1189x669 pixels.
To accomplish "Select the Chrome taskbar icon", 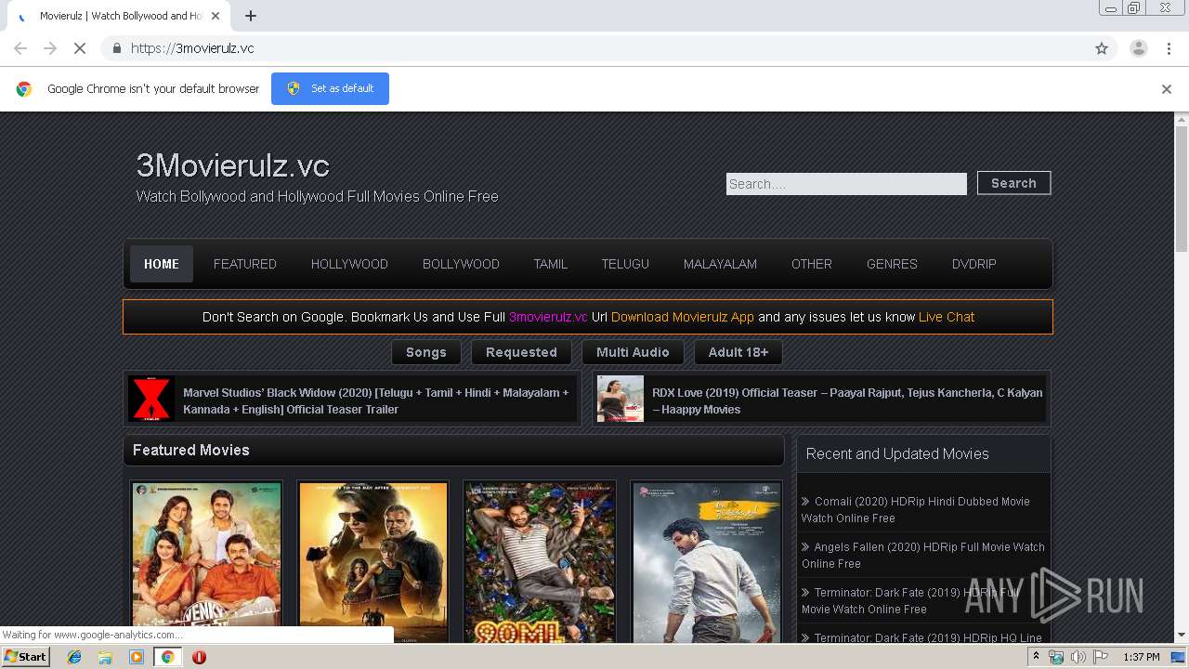I will click(167, 657).
